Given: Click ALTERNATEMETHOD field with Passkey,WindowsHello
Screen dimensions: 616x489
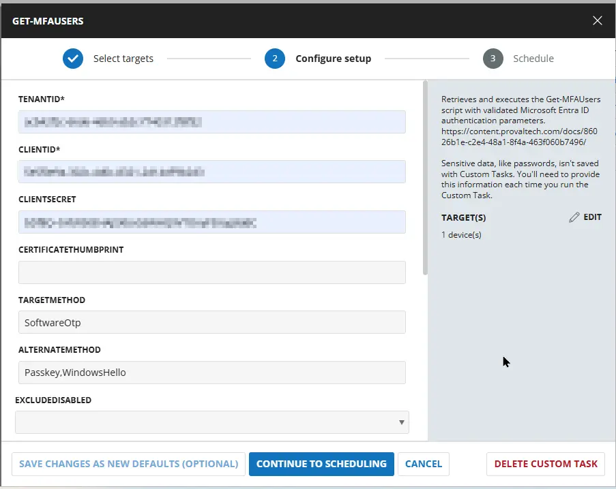Looking at the screenshot, I should tap(212, 373).
